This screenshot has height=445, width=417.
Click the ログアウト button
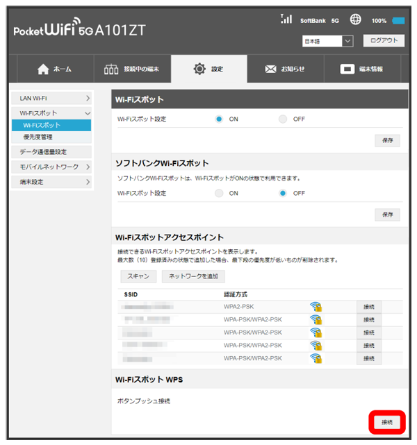tap(383, 41)
